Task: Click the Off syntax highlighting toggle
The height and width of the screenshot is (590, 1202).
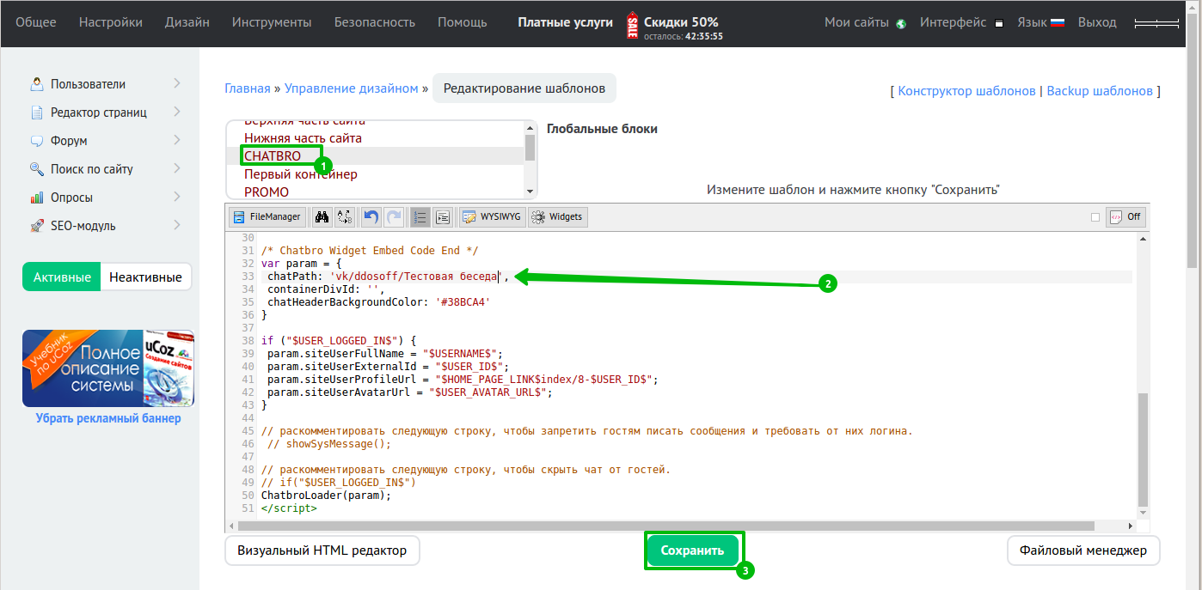Action: pyautogui.click(x=1125, y=217)
